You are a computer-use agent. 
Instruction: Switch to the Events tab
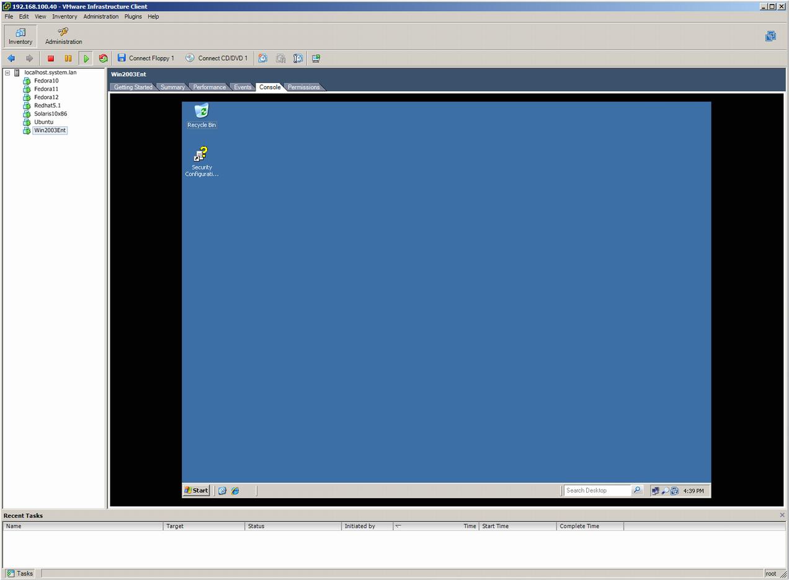pos(243,87)
